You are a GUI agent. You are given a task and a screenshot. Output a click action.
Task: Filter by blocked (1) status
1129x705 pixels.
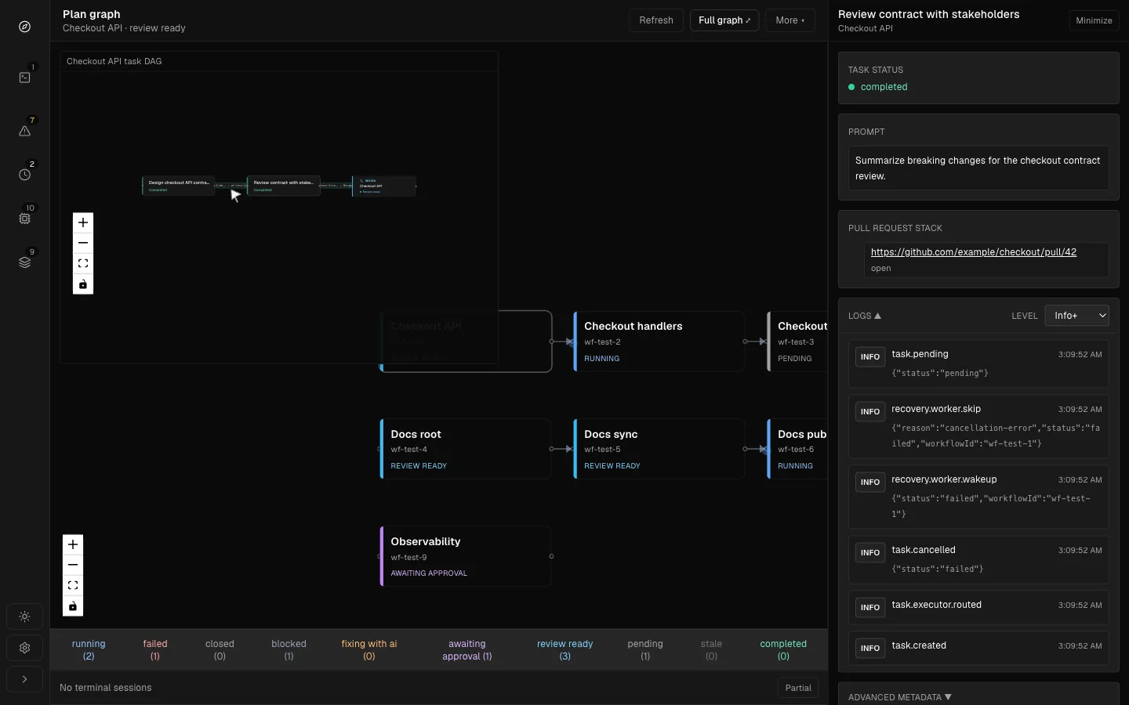tap(289, 650)
